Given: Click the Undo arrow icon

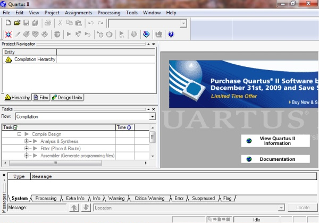Looking at the screenshot, I should coord(91,23).
